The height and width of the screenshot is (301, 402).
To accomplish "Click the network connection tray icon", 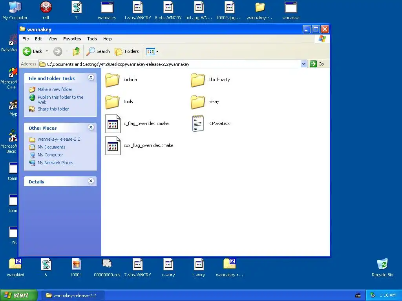I will [373, 296].
